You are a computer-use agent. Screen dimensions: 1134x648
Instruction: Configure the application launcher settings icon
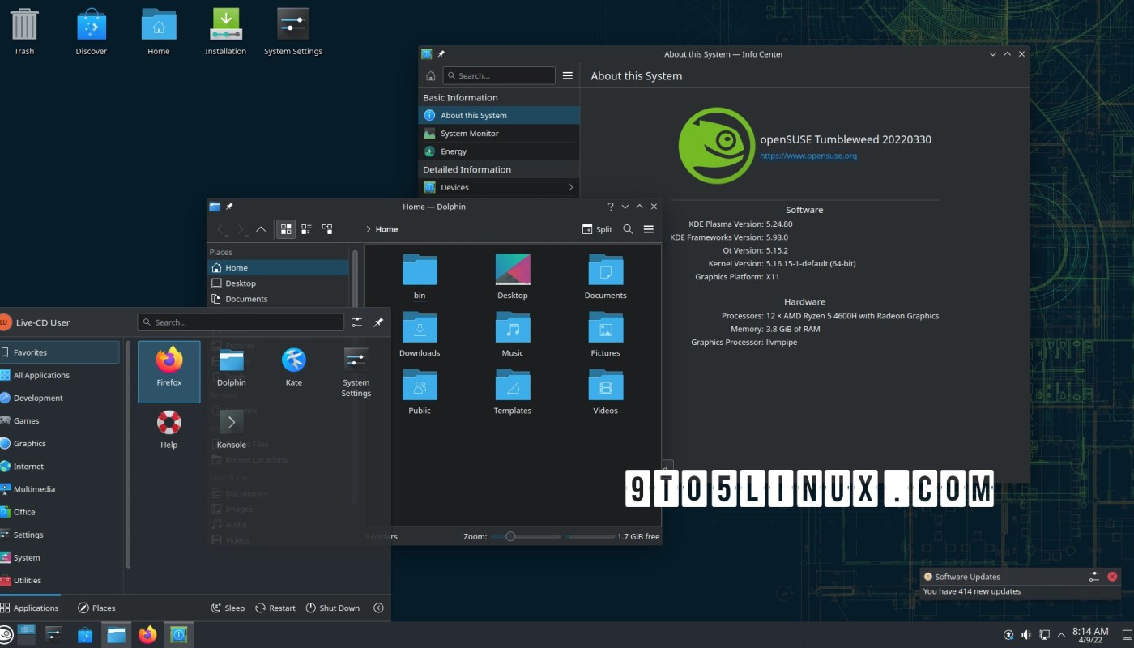pyautogui.click(x=357, y=322)
